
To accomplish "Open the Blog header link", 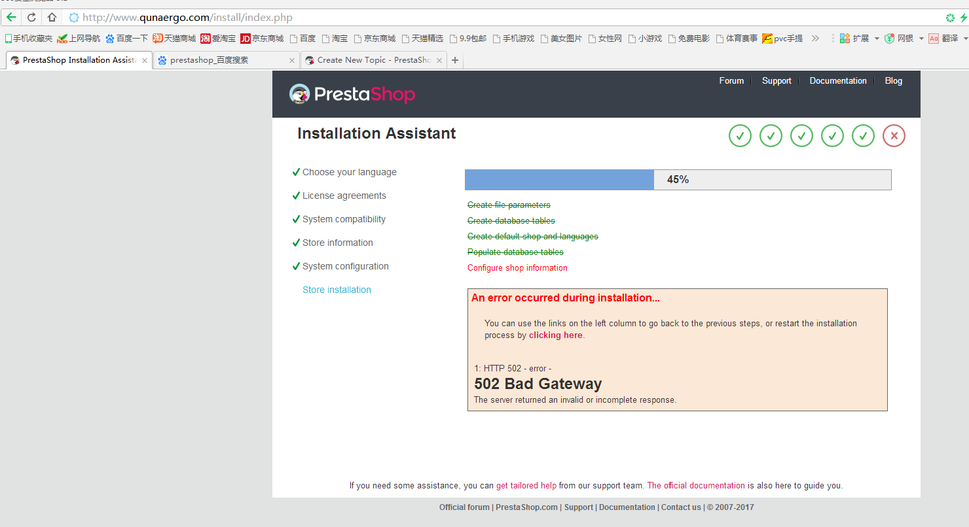I will 894,81.
